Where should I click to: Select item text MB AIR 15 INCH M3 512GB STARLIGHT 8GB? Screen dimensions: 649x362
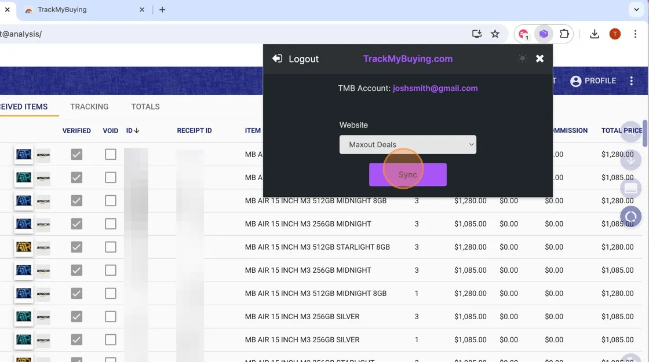pos(317,247)
